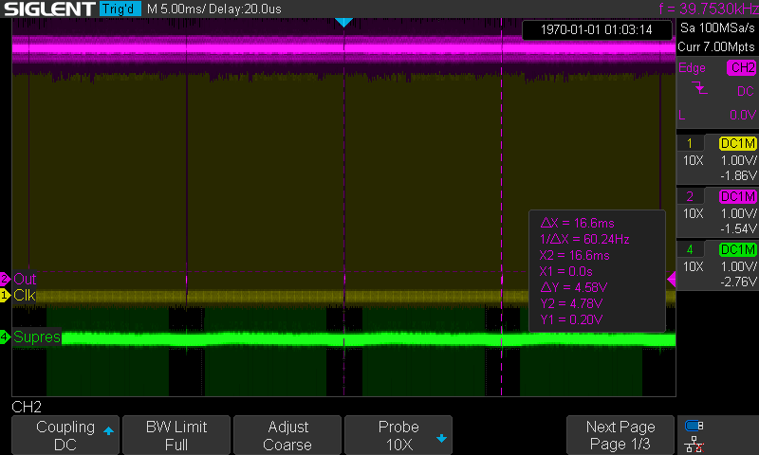Click the USB device status icon

694,426
